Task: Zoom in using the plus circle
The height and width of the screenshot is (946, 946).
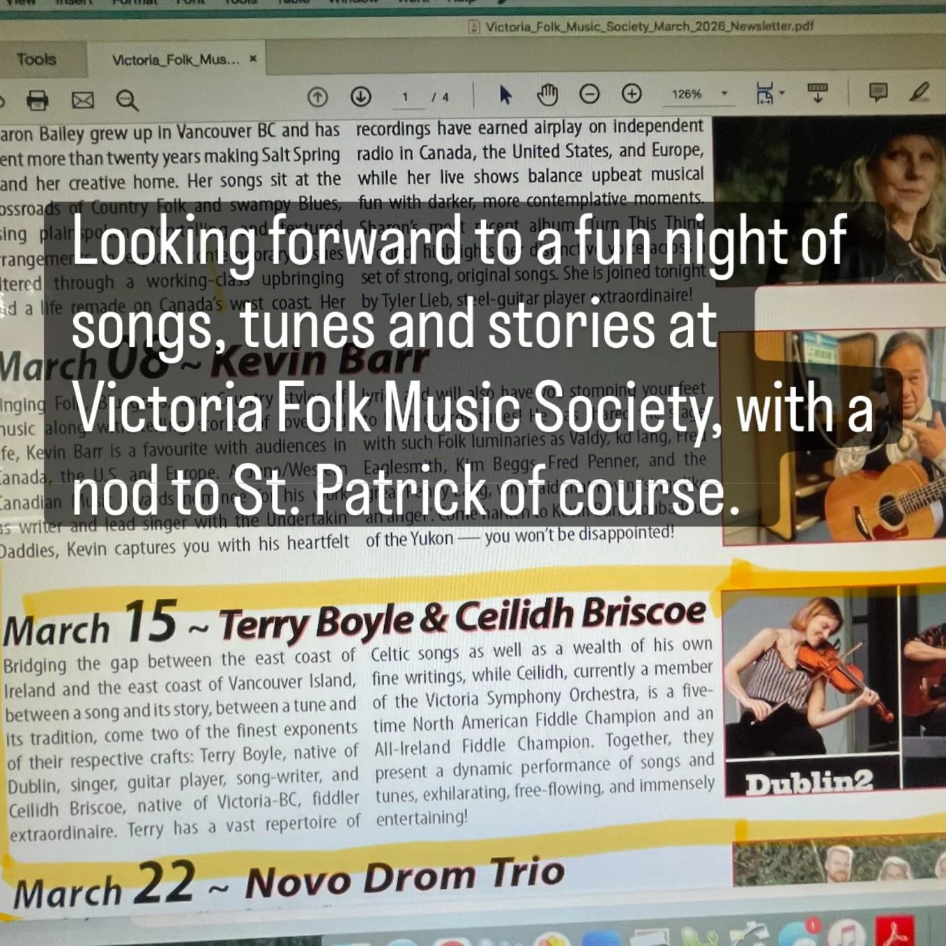Action: [632, 93]
